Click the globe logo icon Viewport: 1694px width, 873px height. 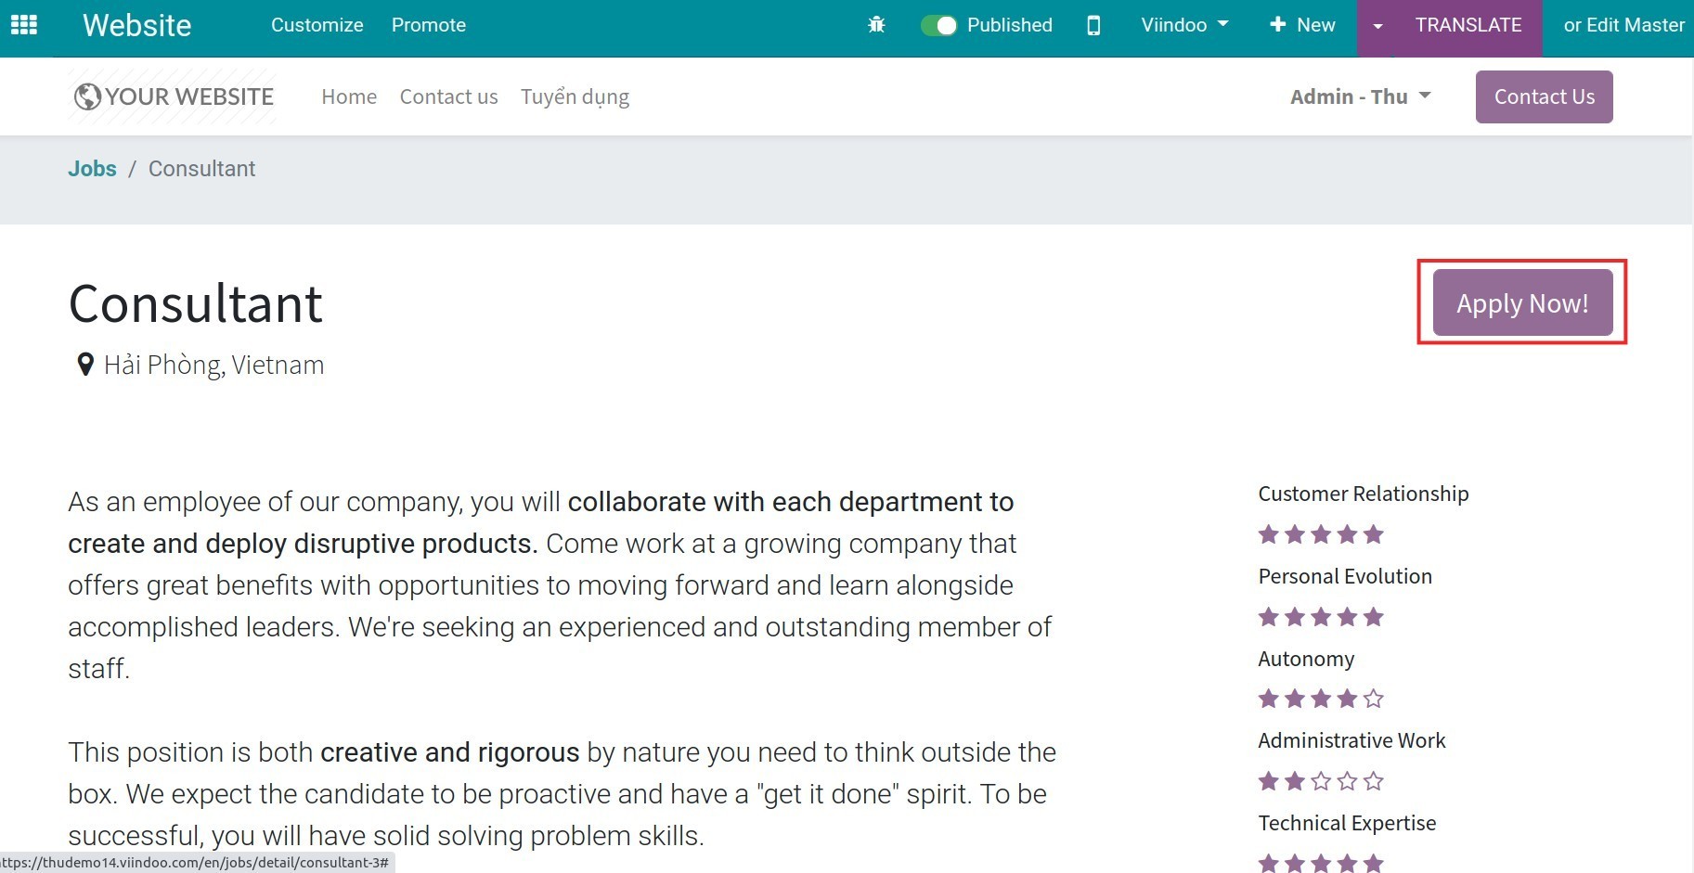pos(87,96)
